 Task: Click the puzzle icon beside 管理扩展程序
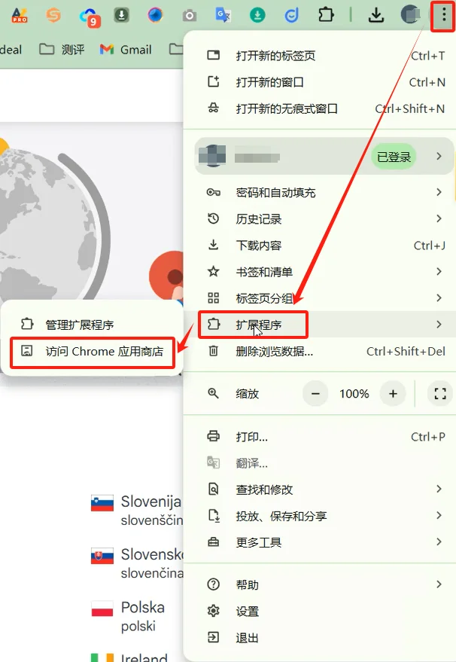27,325
